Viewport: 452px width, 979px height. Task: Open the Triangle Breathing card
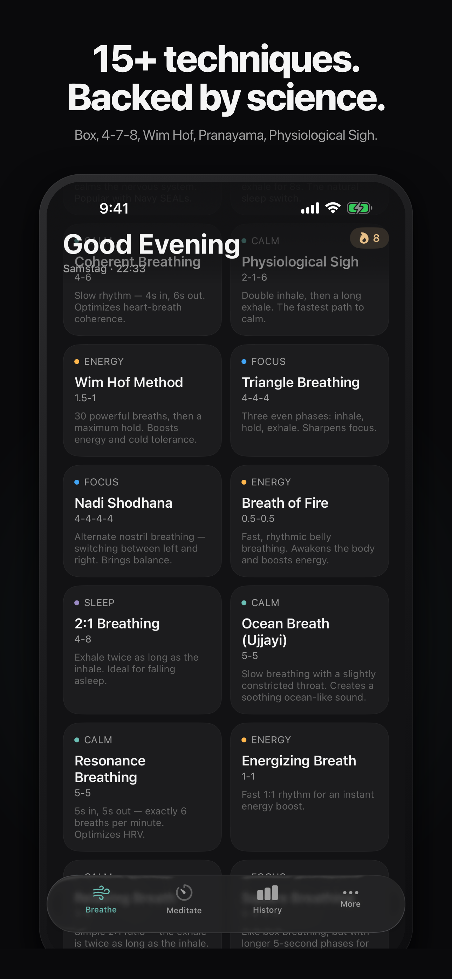click(309, 400)
